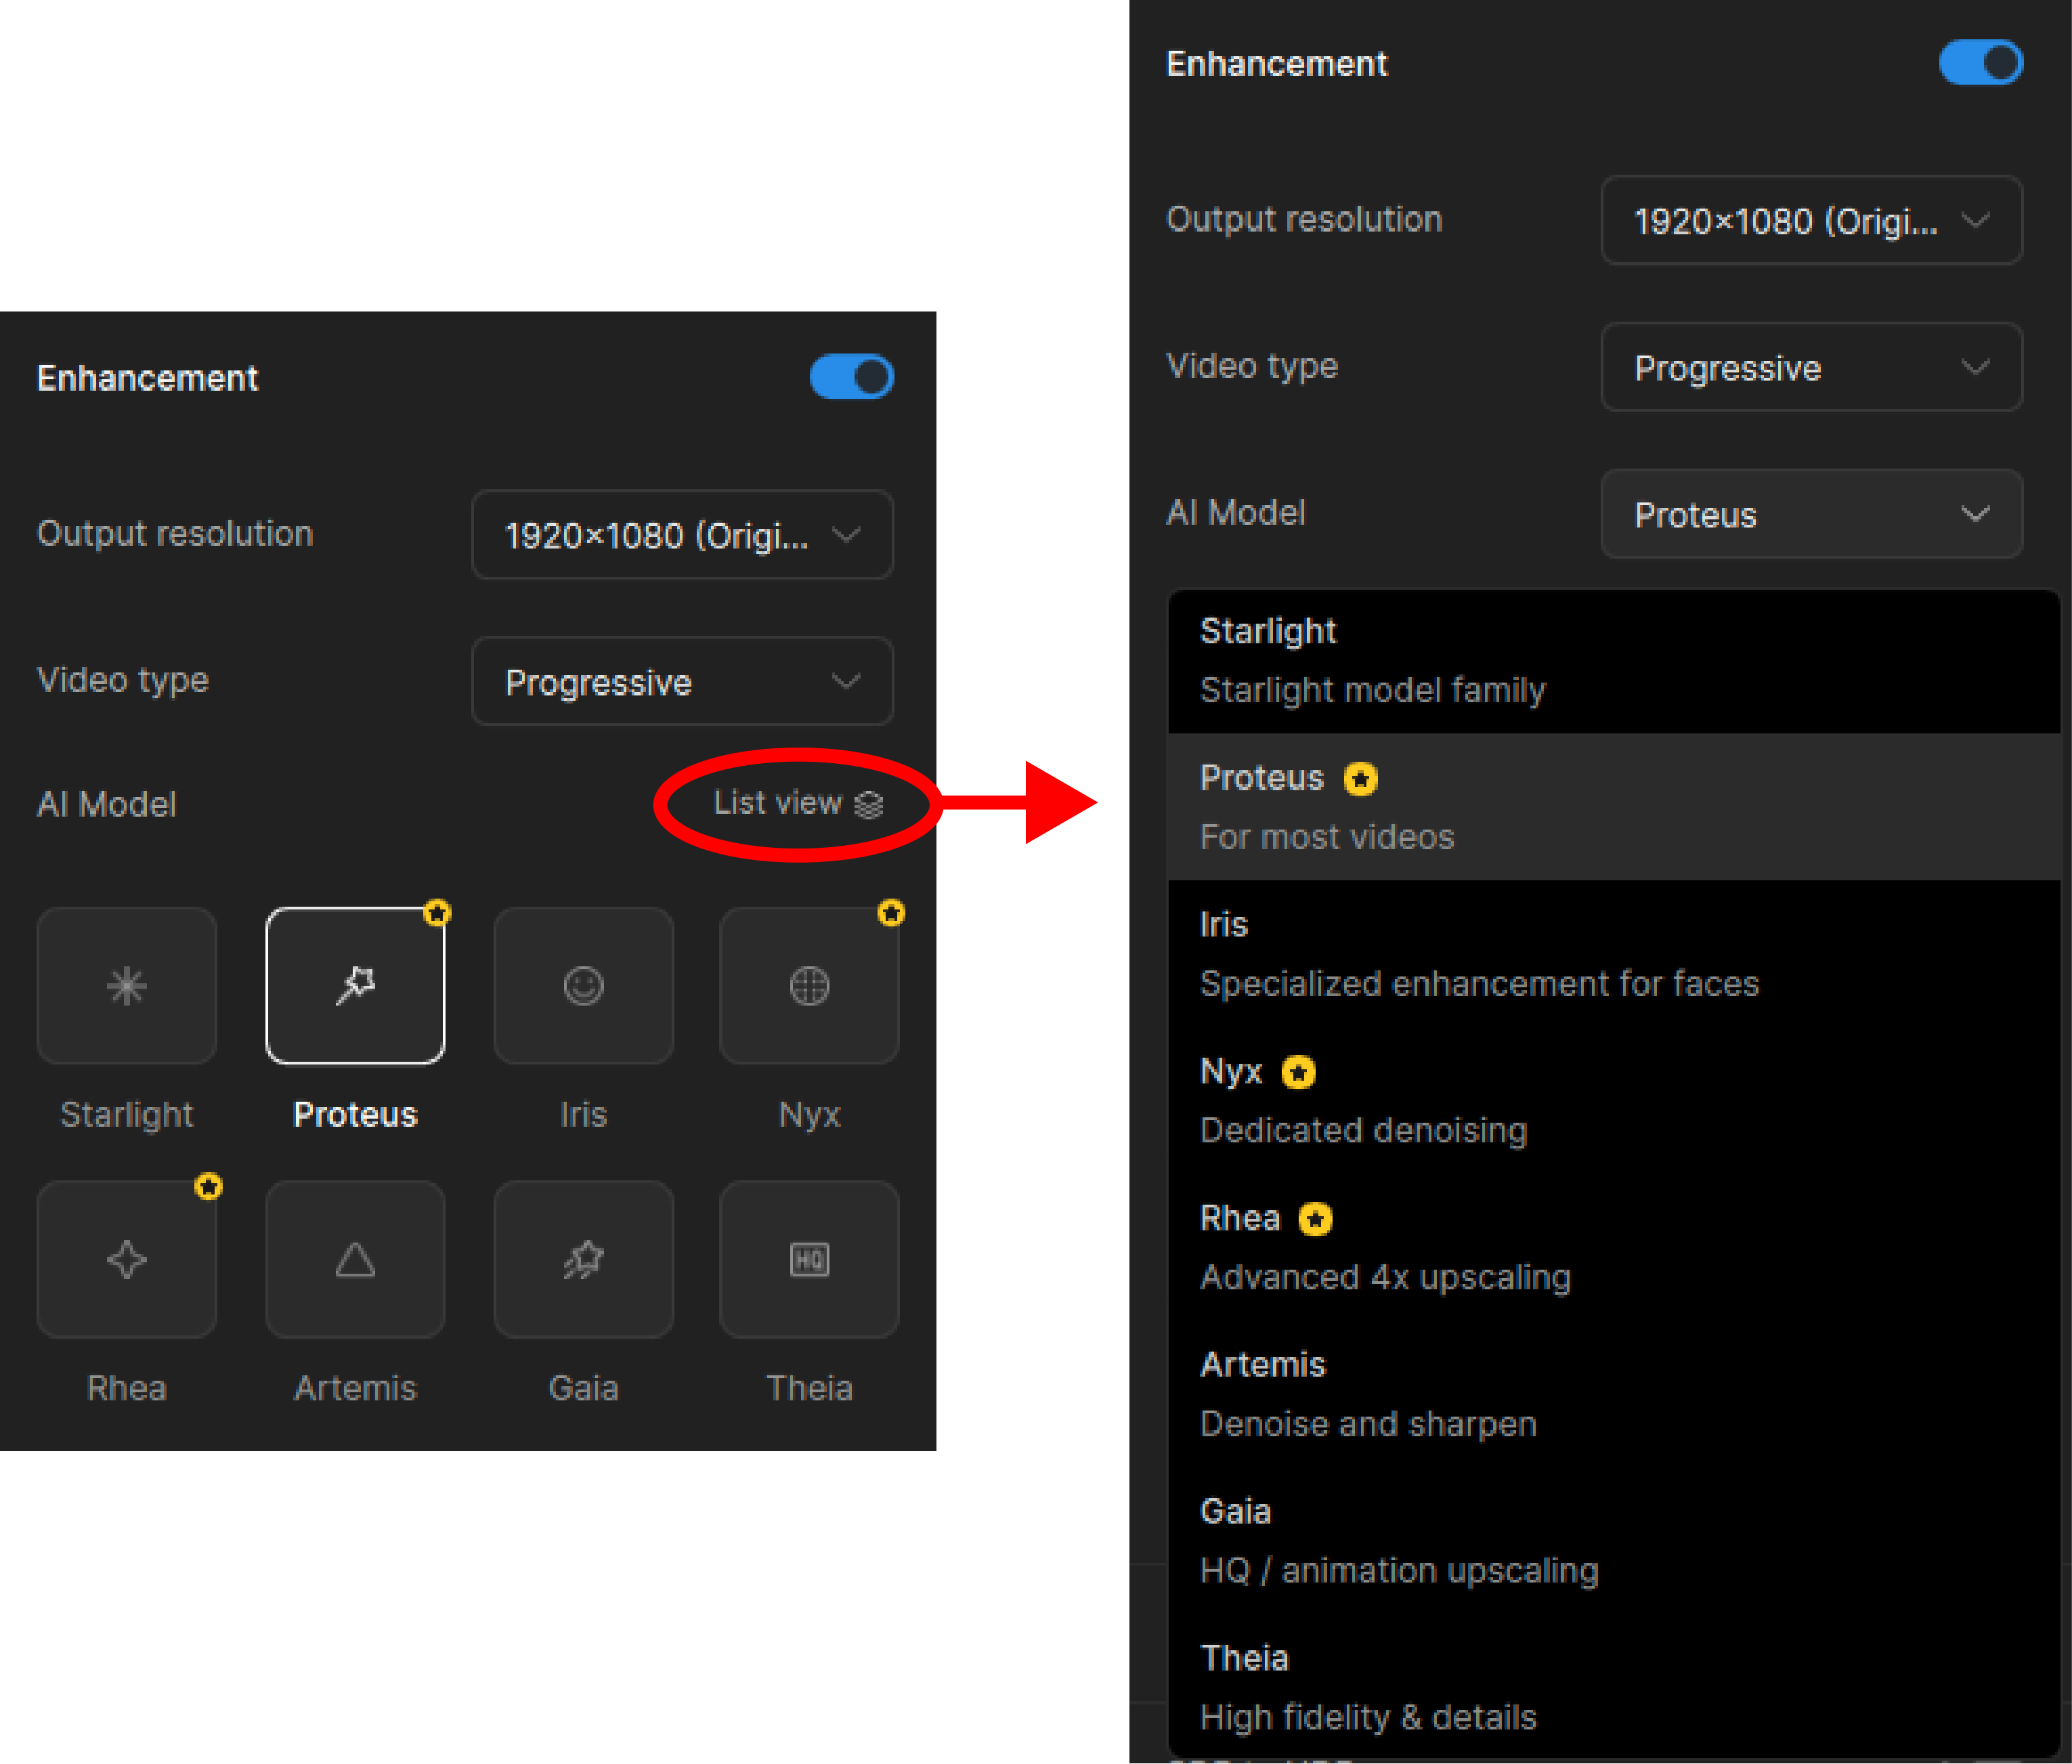Viewport: 2072px width, 1764px height.
Task: Open the AI Model Proteus dropdown
Action: point(1811,515)
